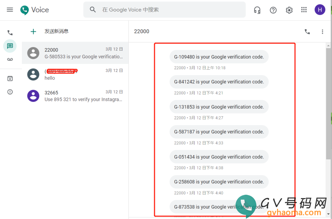Call 22000 using the phone icon
332x219 pixels.
tap(307, 32)
